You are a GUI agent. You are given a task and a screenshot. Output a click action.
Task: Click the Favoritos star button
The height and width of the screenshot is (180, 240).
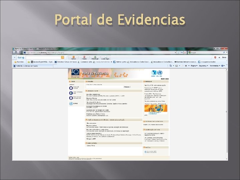[x=19, y=62]
